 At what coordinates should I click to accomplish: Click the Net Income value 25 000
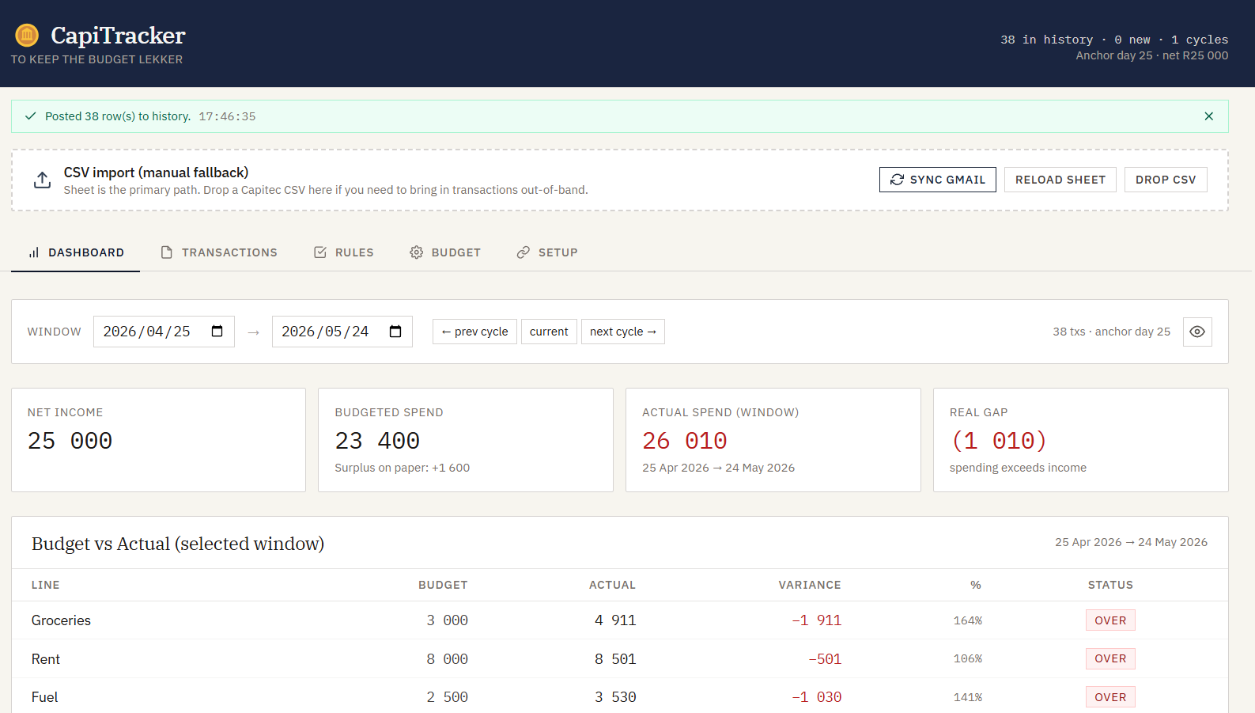click(70, 441)
